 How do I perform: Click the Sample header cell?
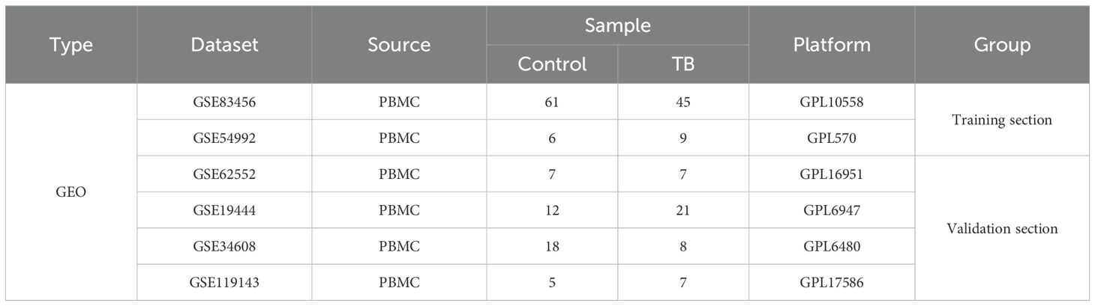click(617, 26)
